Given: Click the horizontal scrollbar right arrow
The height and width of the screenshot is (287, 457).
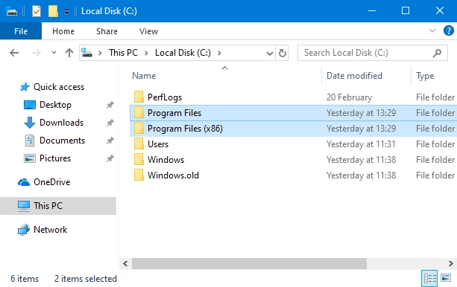Looking at the screenshot, I should (451, 264).
